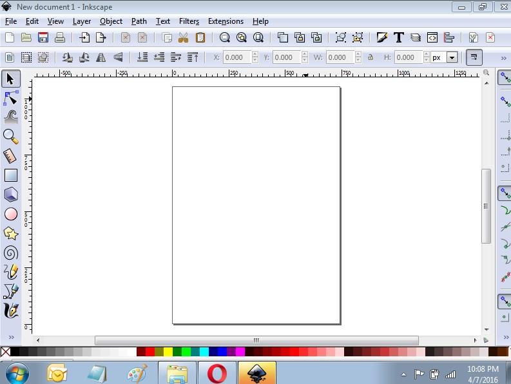
Task: Open Opera from the taskbar
Action: tap(217, 373)
